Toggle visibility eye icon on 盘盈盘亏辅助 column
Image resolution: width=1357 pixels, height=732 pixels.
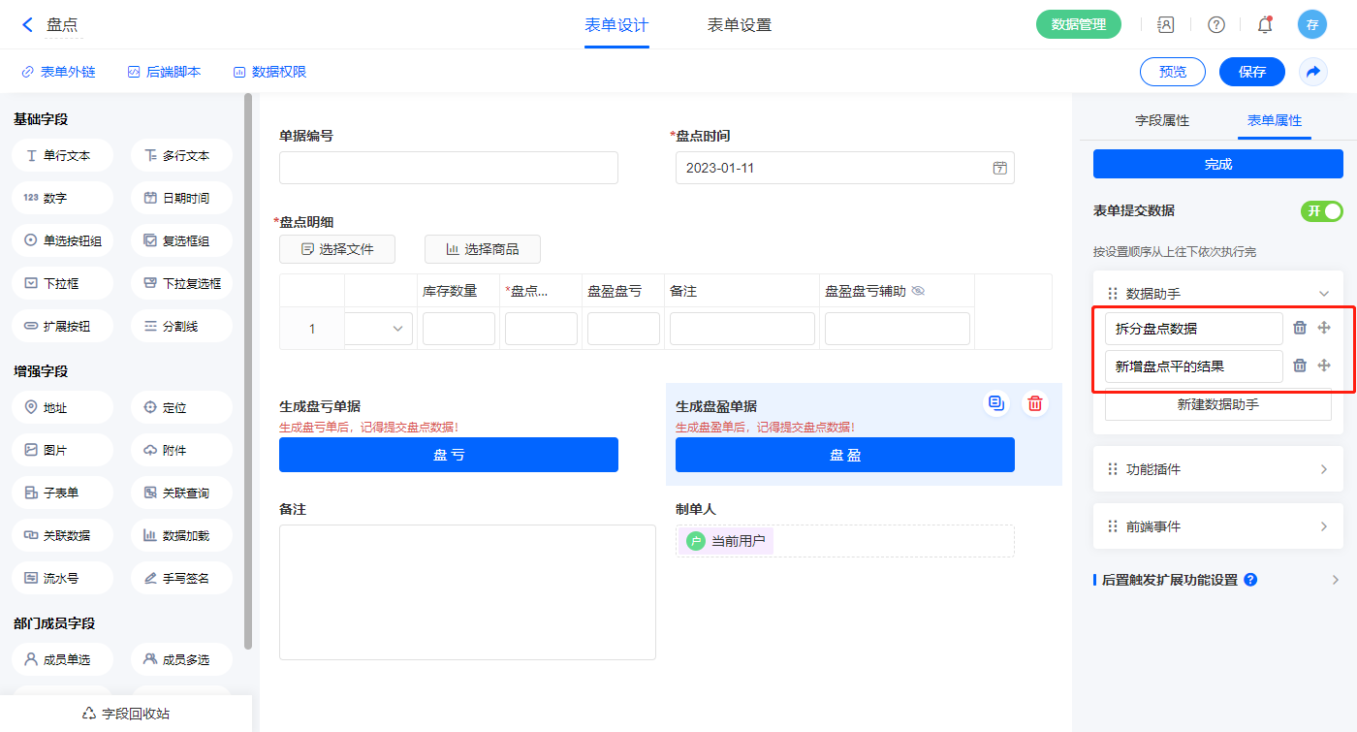[x=918, y=291]
